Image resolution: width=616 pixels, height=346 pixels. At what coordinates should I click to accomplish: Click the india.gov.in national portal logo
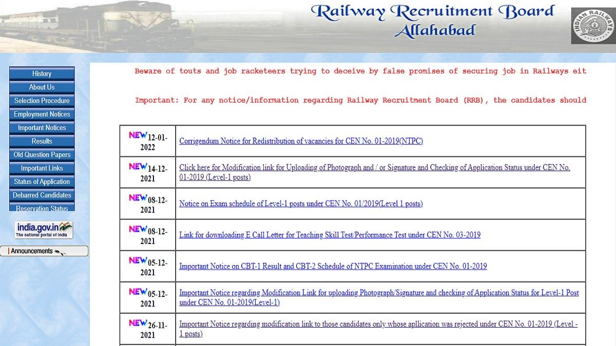pyautogui.click(x=43, y=229)
